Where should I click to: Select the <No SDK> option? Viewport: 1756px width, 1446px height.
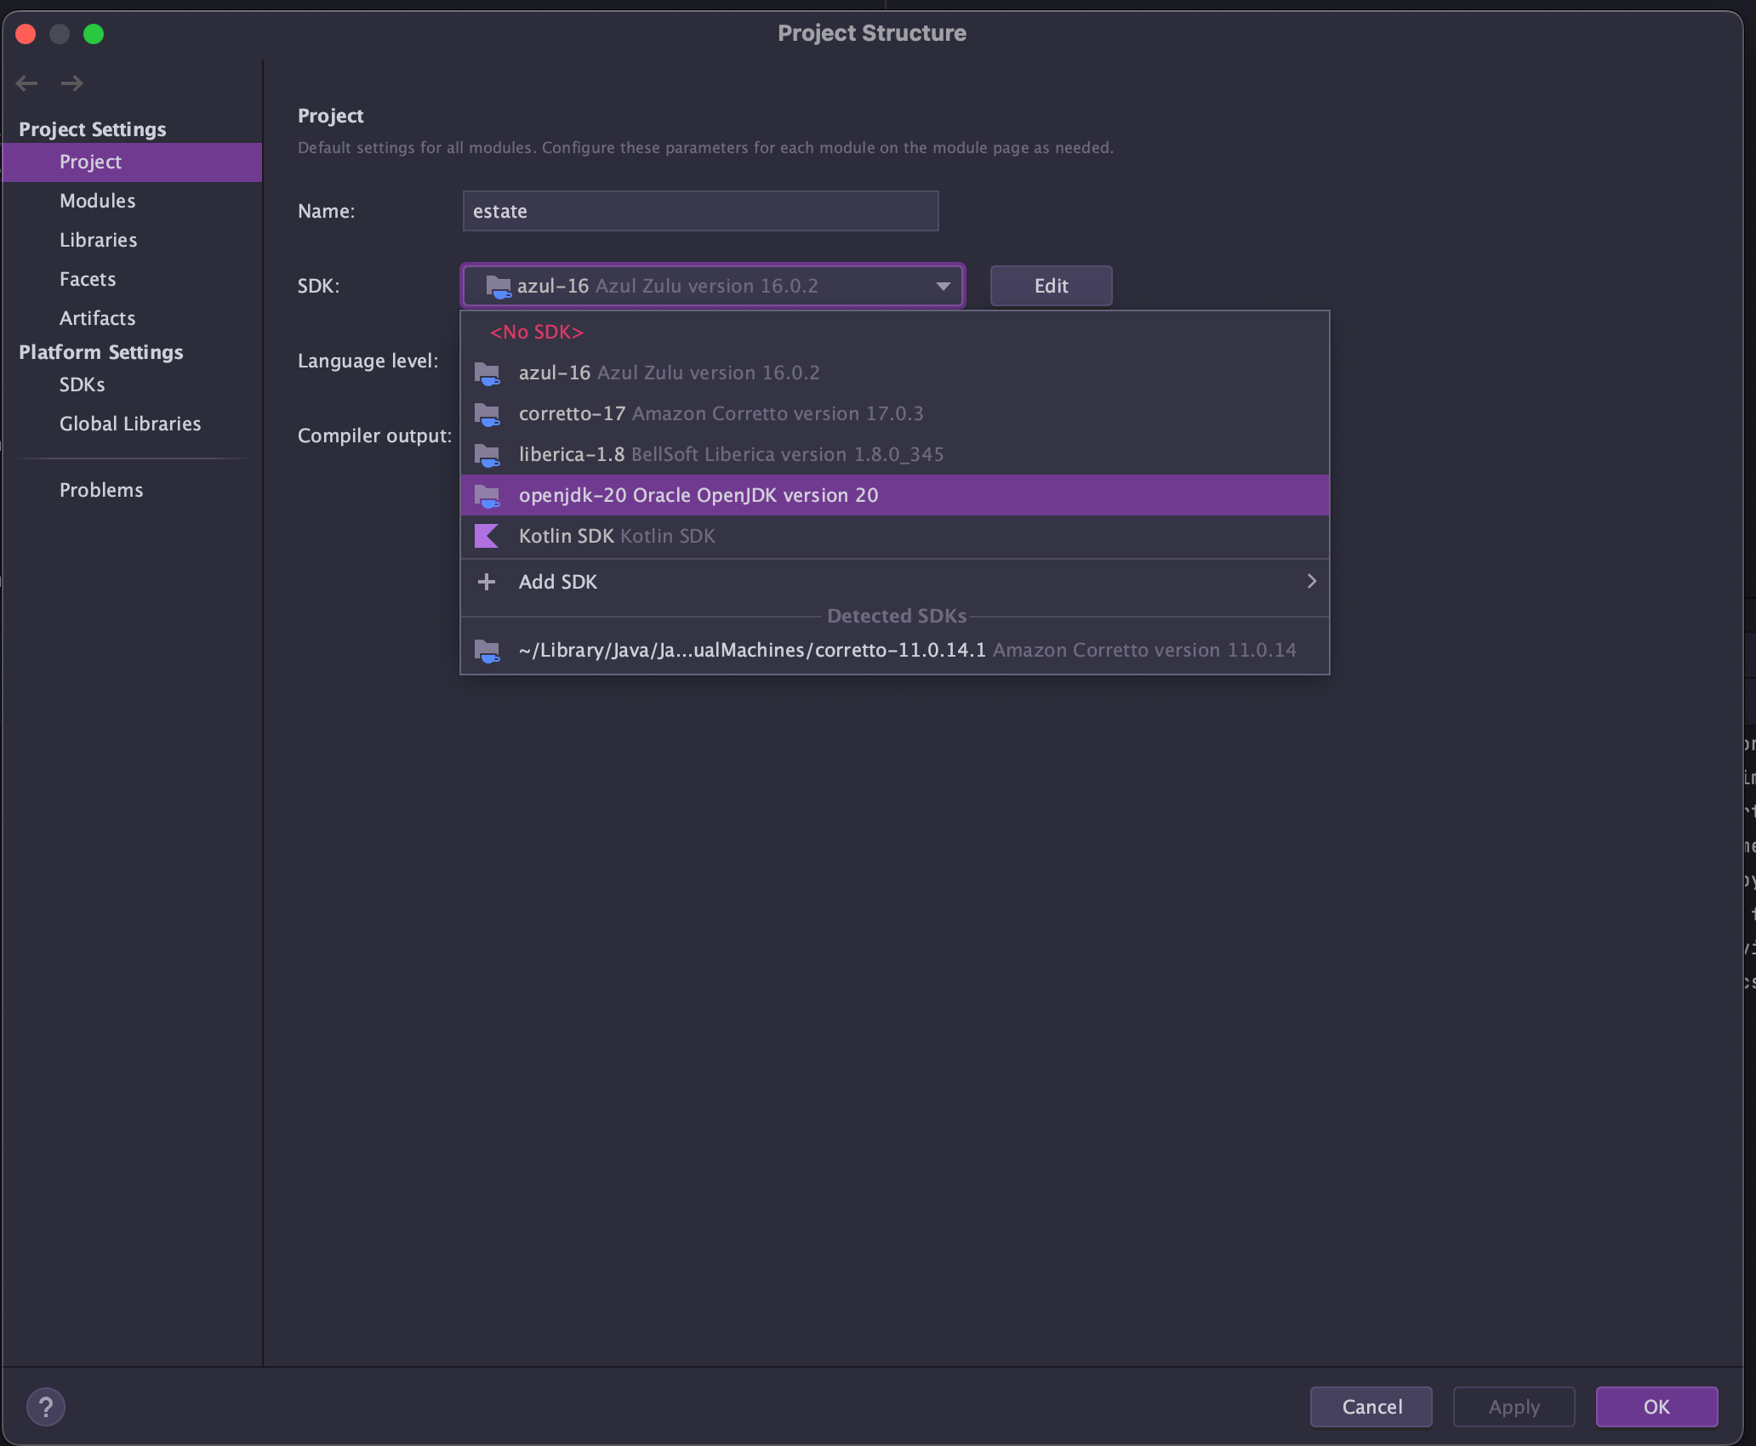(x=537, y=332)
